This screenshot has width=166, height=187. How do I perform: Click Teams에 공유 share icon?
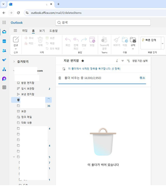[x=104, y=40]
